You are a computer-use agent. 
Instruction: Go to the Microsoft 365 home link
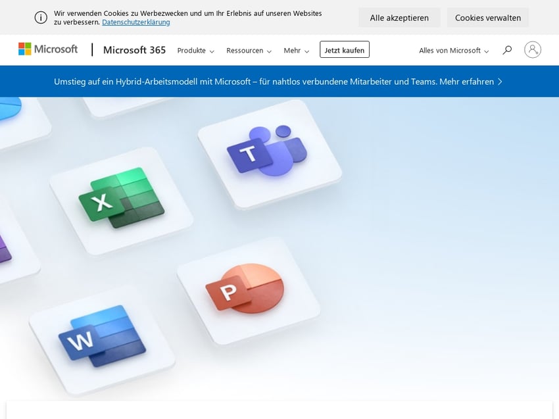click(134, 50)
